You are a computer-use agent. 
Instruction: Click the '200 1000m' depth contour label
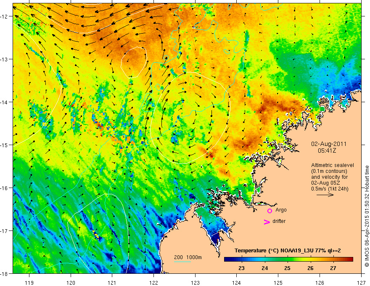(x=188, y=257)
